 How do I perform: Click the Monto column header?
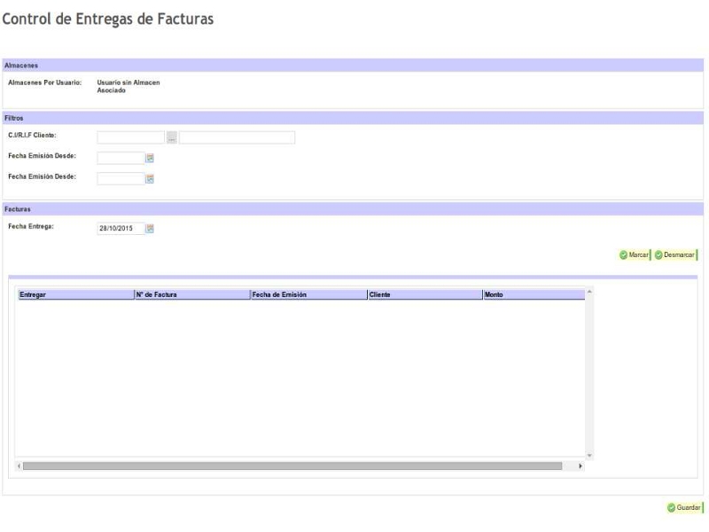(x=532, y=294)
